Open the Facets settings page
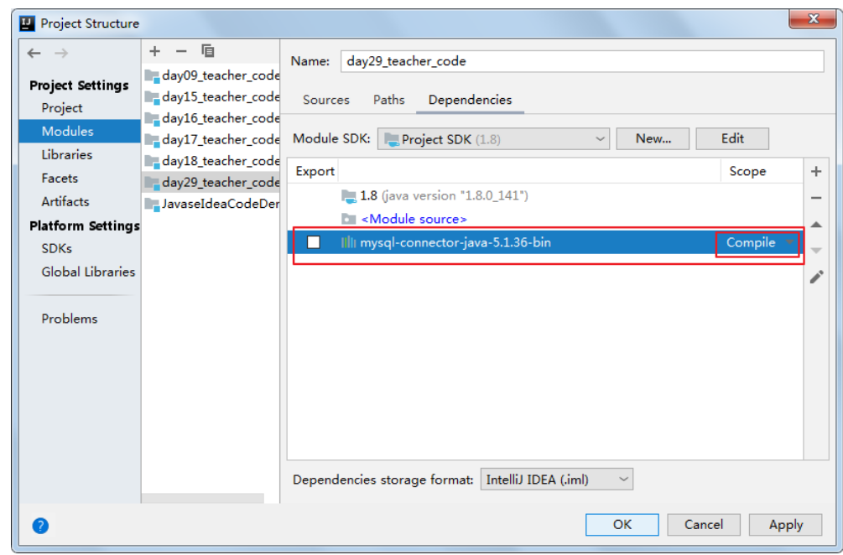Viewport: 843px width, 555px height. click(x=60, y=179)
